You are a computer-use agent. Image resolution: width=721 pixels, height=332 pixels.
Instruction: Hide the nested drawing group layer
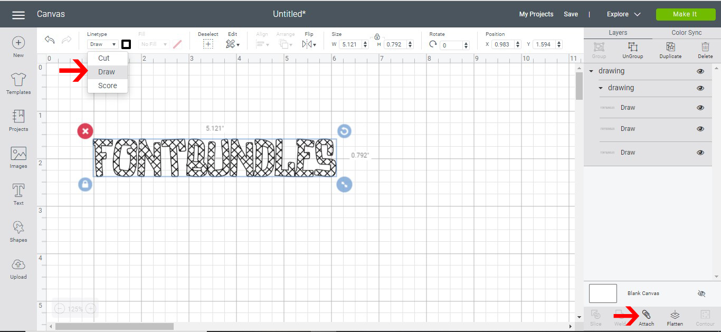[x=700, y=88]
